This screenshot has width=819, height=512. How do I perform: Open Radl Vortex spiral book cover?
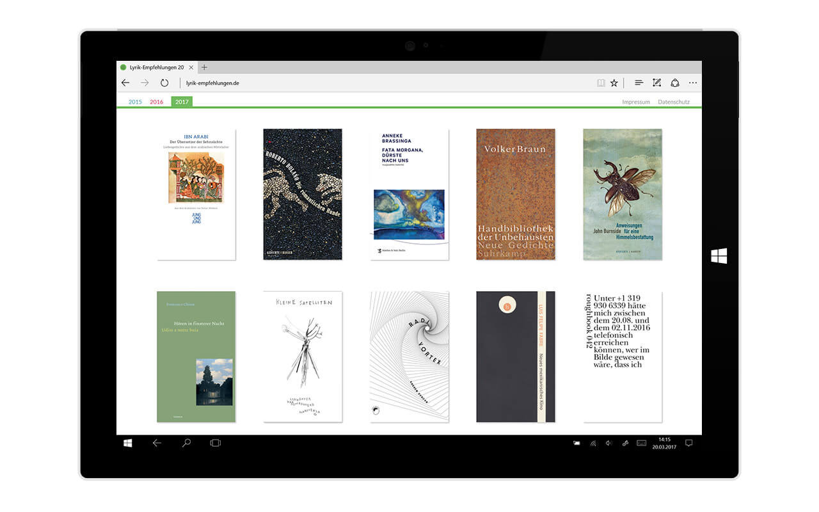coord(409,357)
